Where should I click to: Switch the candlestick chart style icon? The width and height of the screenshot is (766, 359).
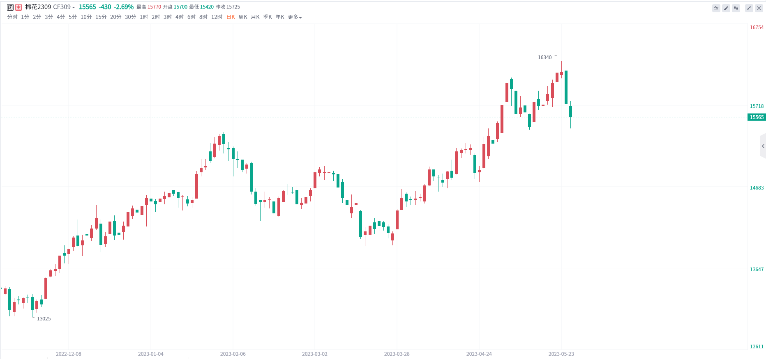(x=736, y=8)
